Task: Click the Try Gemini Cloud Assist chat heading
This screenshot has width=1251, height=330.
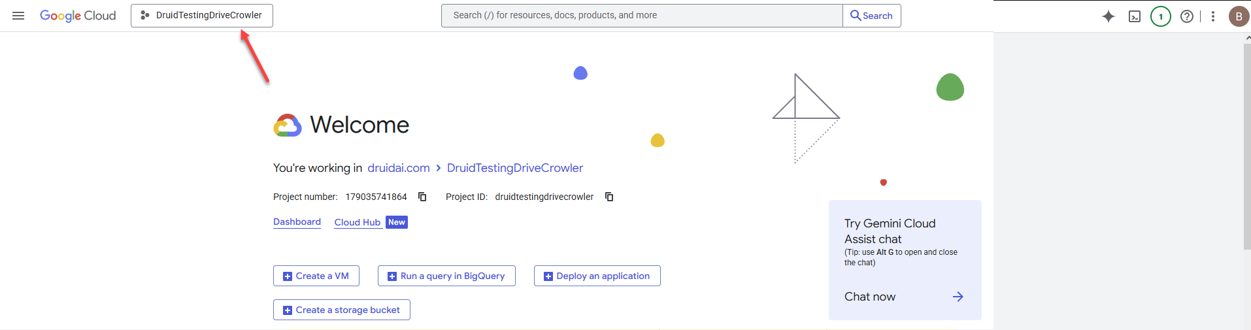Action: point(890,231)
